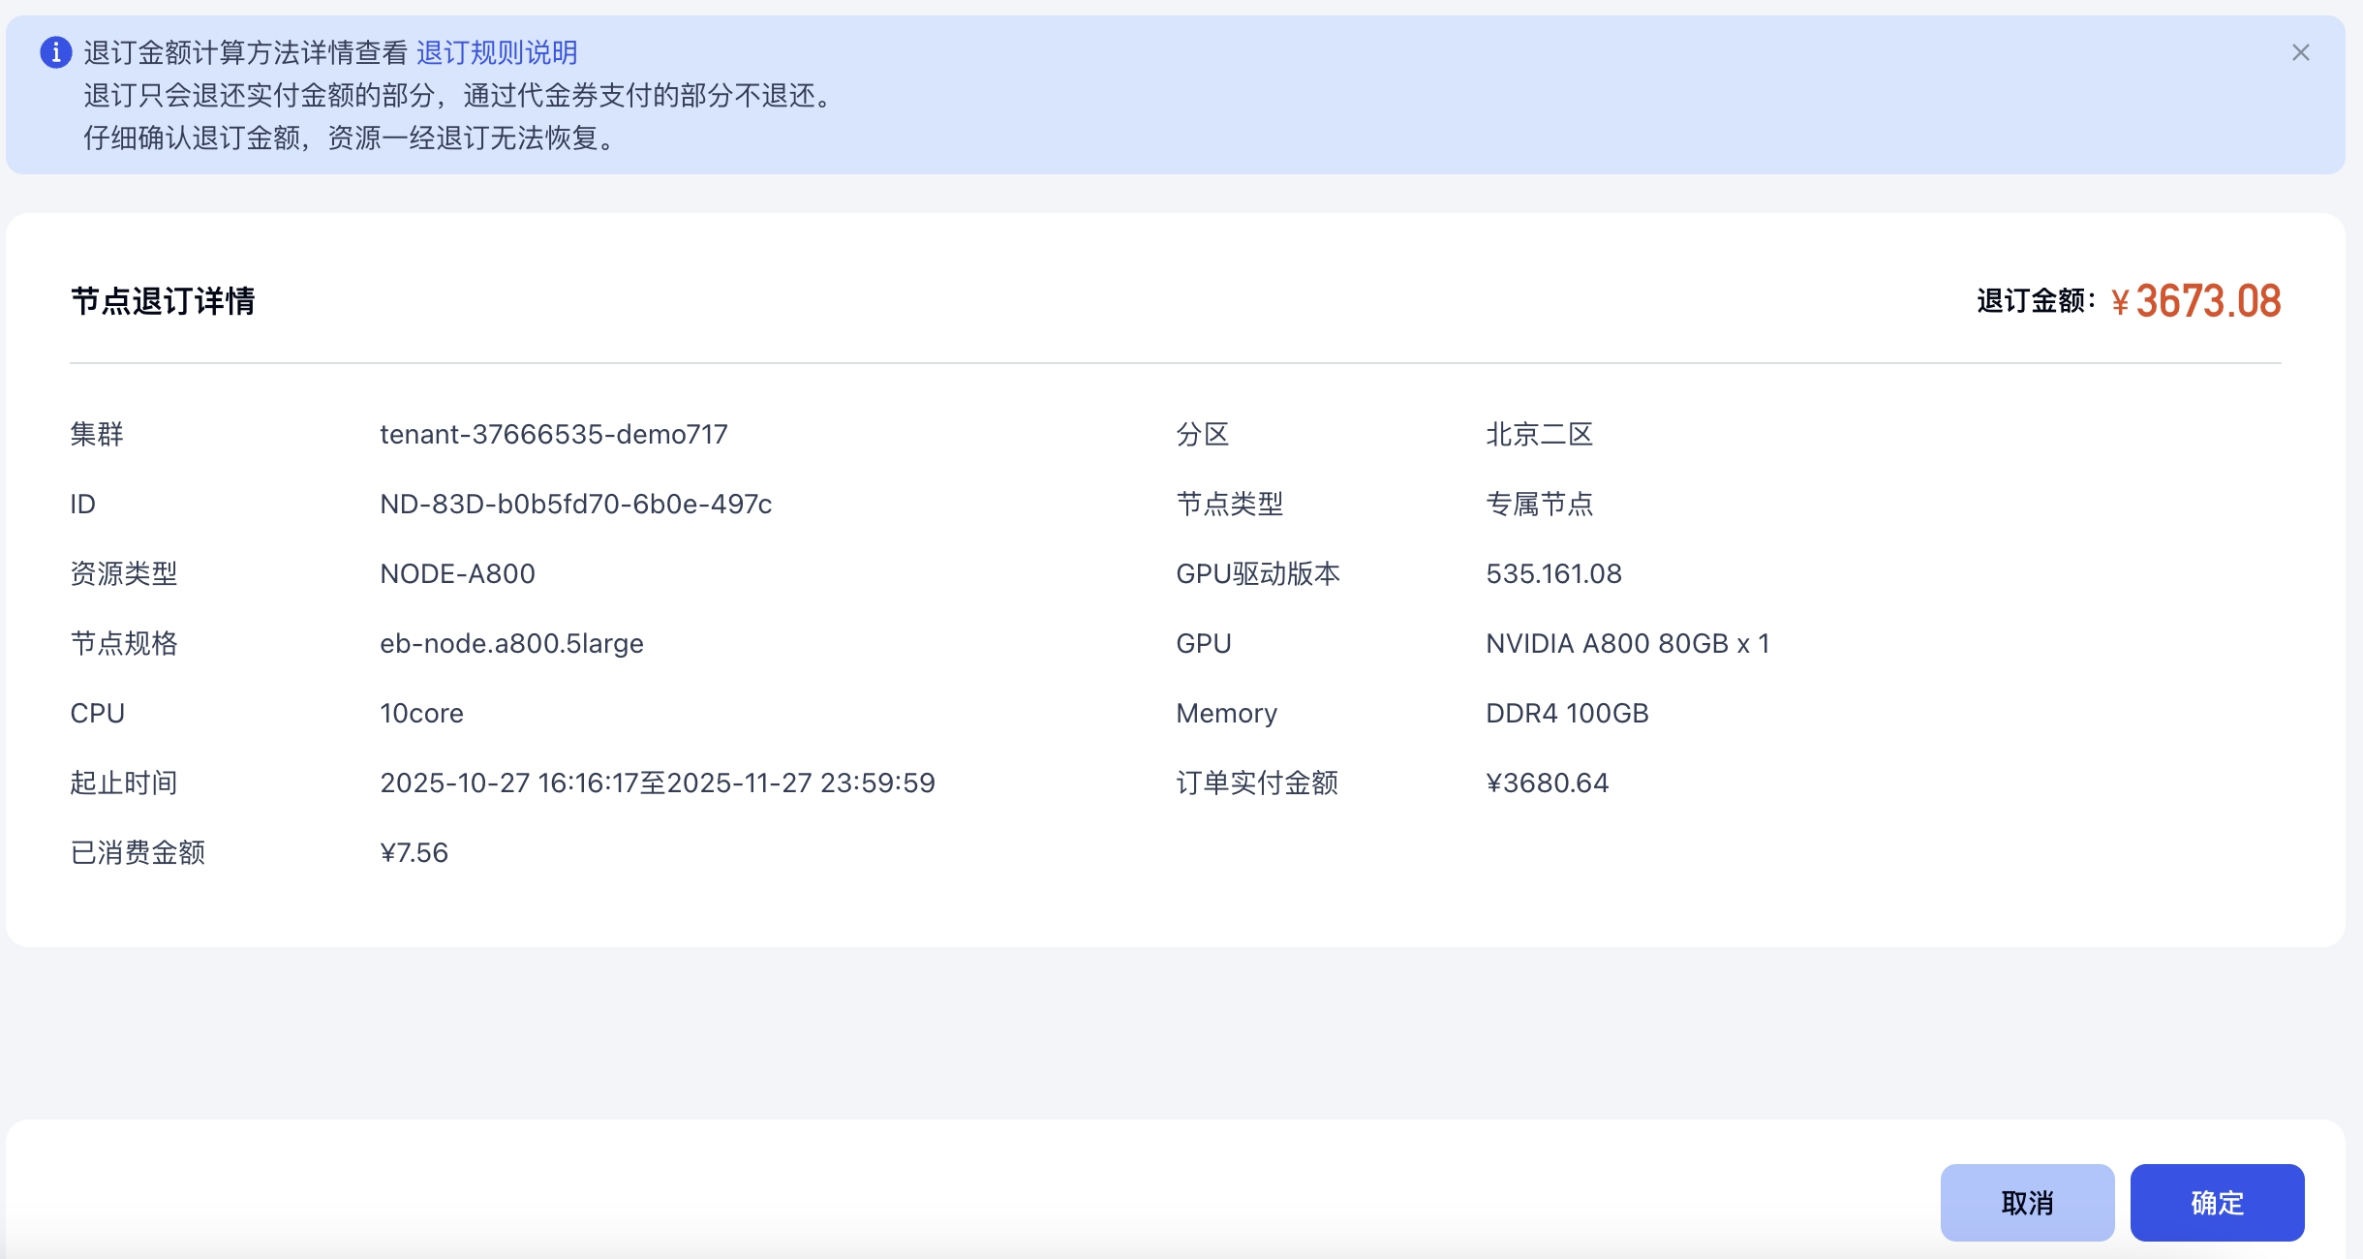Click the cluster name tenant-37666535-demo717
The image size is (2363, 1259).
[x=553, y=434]
